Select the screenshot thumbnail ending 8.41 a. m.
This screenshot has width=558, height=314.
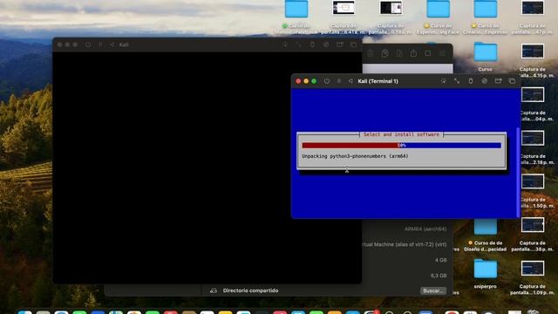point(344,8)
